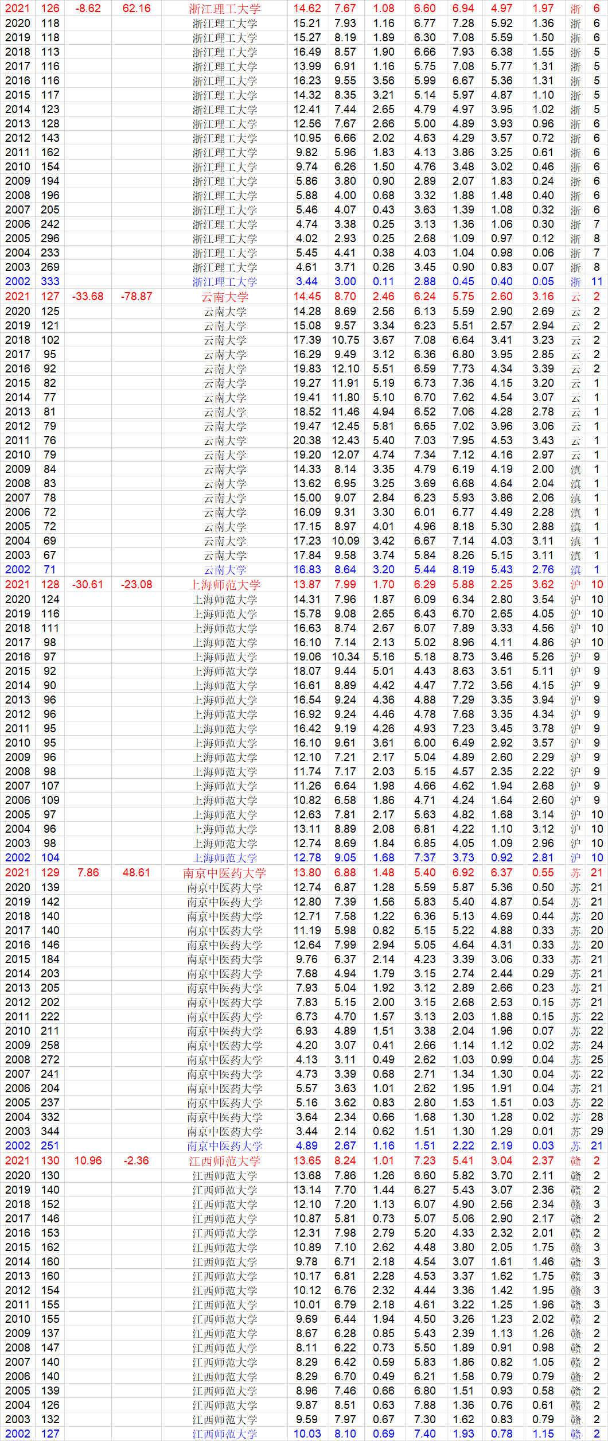Select the red 沪 province abbreviation in 2021 row

point(575,585)
